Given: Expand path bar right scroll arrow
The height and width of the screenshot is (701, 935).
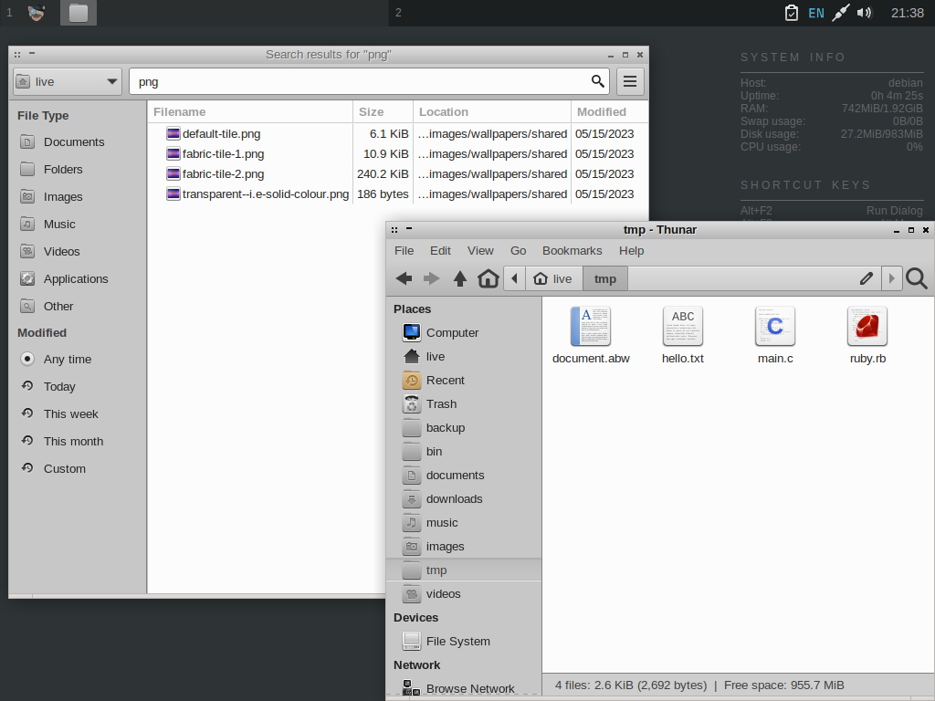Looking at the screenshot, I should point(892,278).
